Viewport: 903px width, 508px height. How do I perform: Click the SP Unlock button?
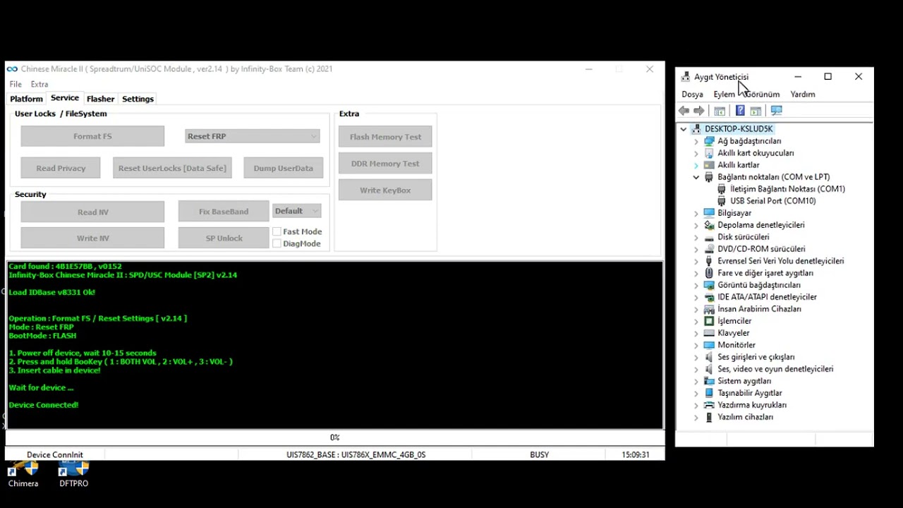224,238
